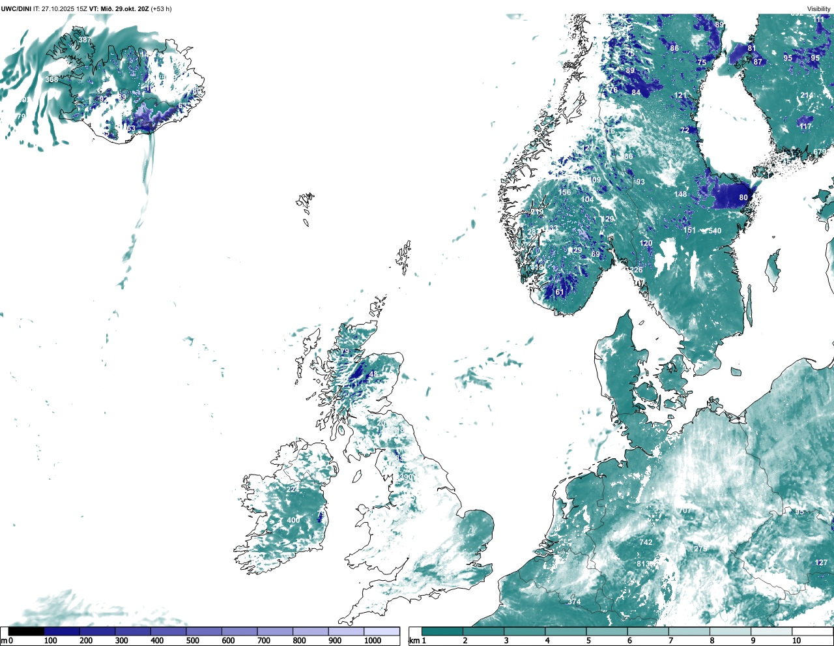Click the legend swatch between 300 and 400 m

pos(133,631)
